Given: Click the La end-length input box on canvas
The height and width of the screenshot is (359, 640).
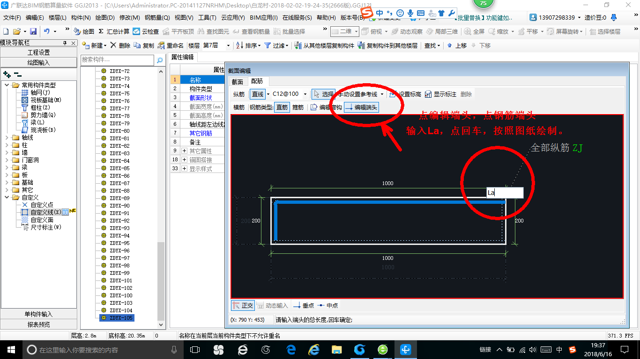Looking at the screenshot, I should click(505, 193).
